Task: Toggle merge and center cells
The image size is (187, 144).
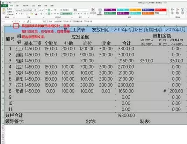Action: pyautogui.click(x=66, y=14)
